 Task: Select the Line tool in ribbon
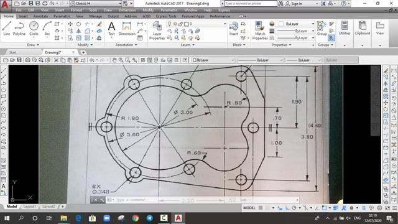click(x=7, y=28)
